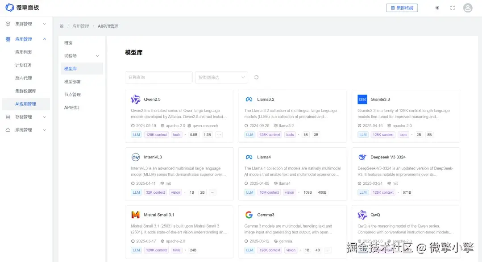Click the InternVL3 model icon
The height and width of the screenshot is (262, 482).
click(136, 157)
